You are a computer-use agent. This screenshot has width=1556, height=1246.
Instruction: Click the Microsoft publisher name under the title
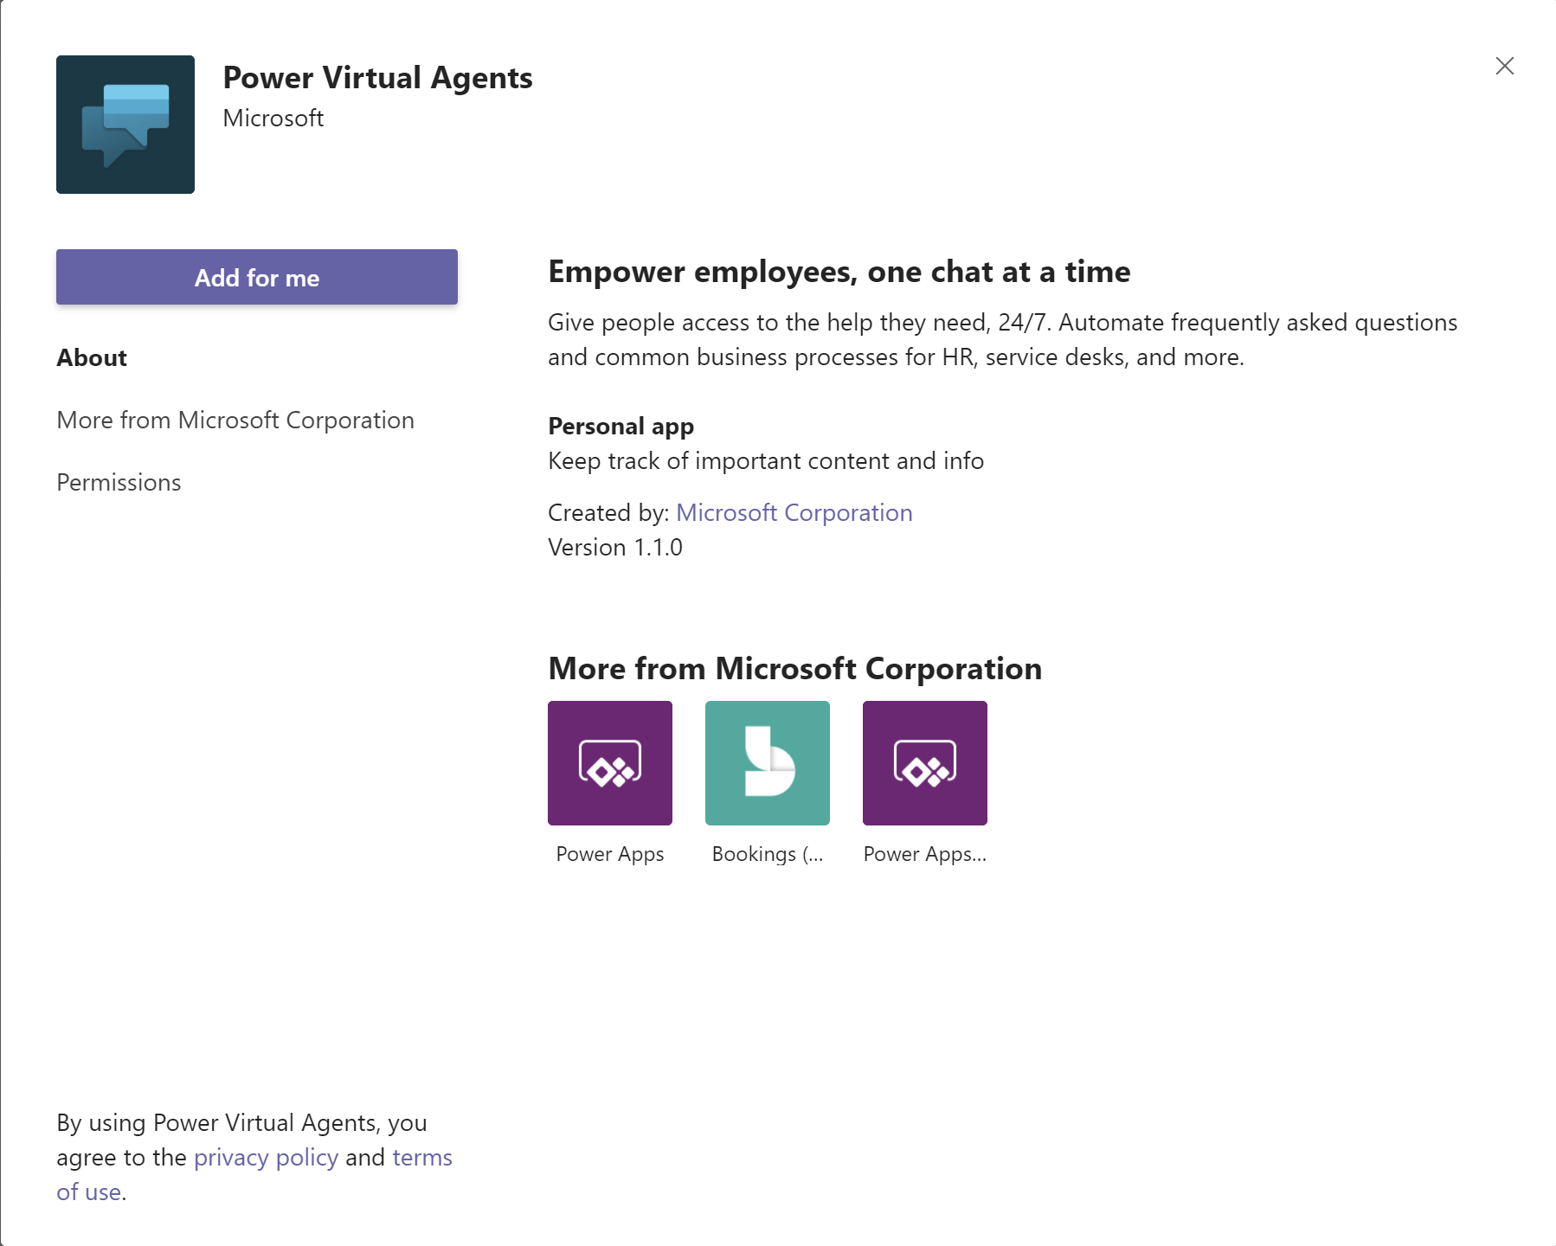tap(273, 118)
